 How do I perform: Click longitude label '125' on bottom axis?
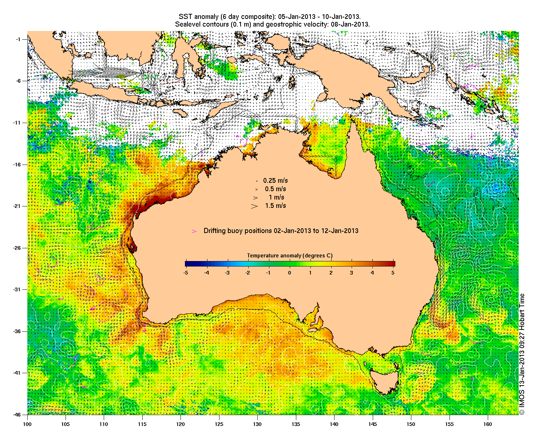pyautogui.click(x=219, y=424)
